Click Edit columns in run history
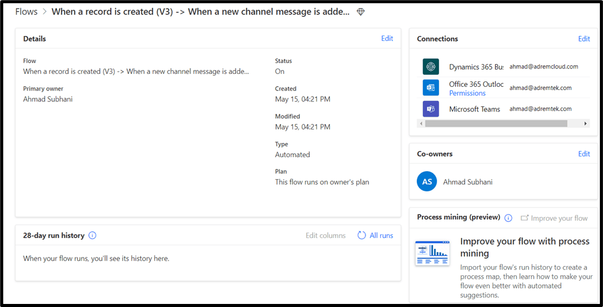This screenshot has width=603, height=307. (x=326, y=235)
